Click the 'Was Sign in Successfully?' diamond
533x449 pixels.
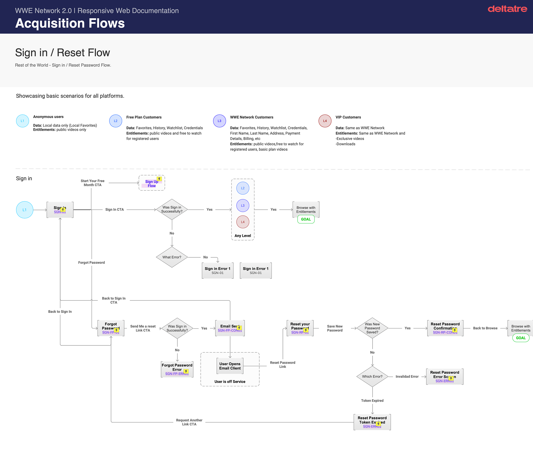coord(172,210)
